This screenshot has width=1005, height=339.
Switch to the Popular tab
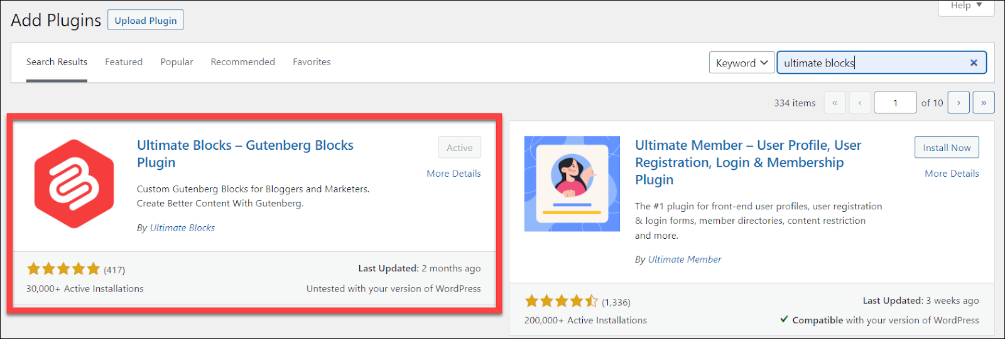click(177, 62)
